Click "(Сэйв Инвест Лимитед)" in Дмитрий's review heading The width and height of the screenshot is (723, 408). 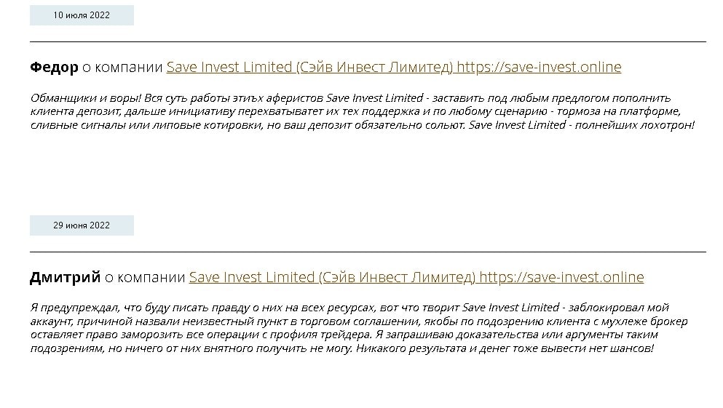[397, 278]
